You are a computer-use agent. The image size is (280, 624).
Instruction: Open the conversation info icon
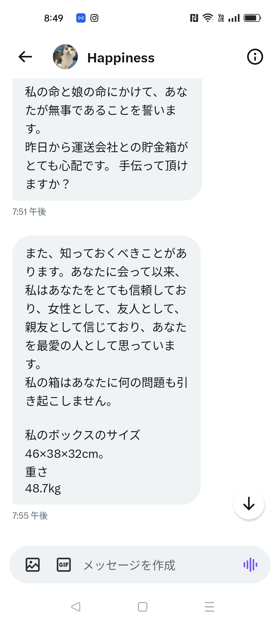tap(255, 57)
